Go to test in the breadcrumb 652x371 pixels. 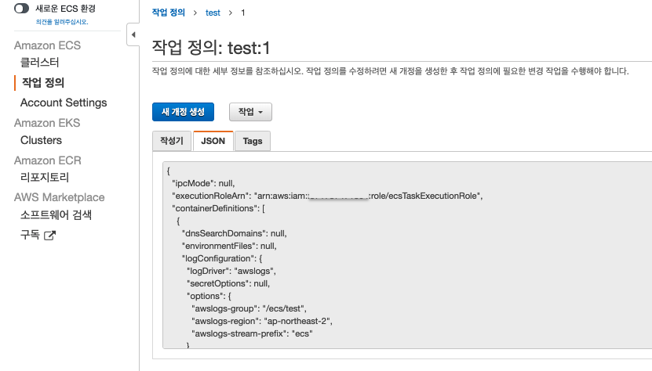pos(213,13)
